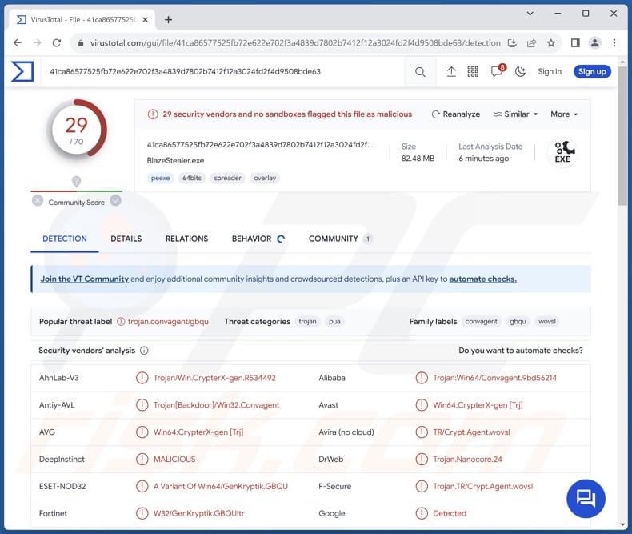
Task: Close the VirusTotal browser tab
Action: point(146,19)
